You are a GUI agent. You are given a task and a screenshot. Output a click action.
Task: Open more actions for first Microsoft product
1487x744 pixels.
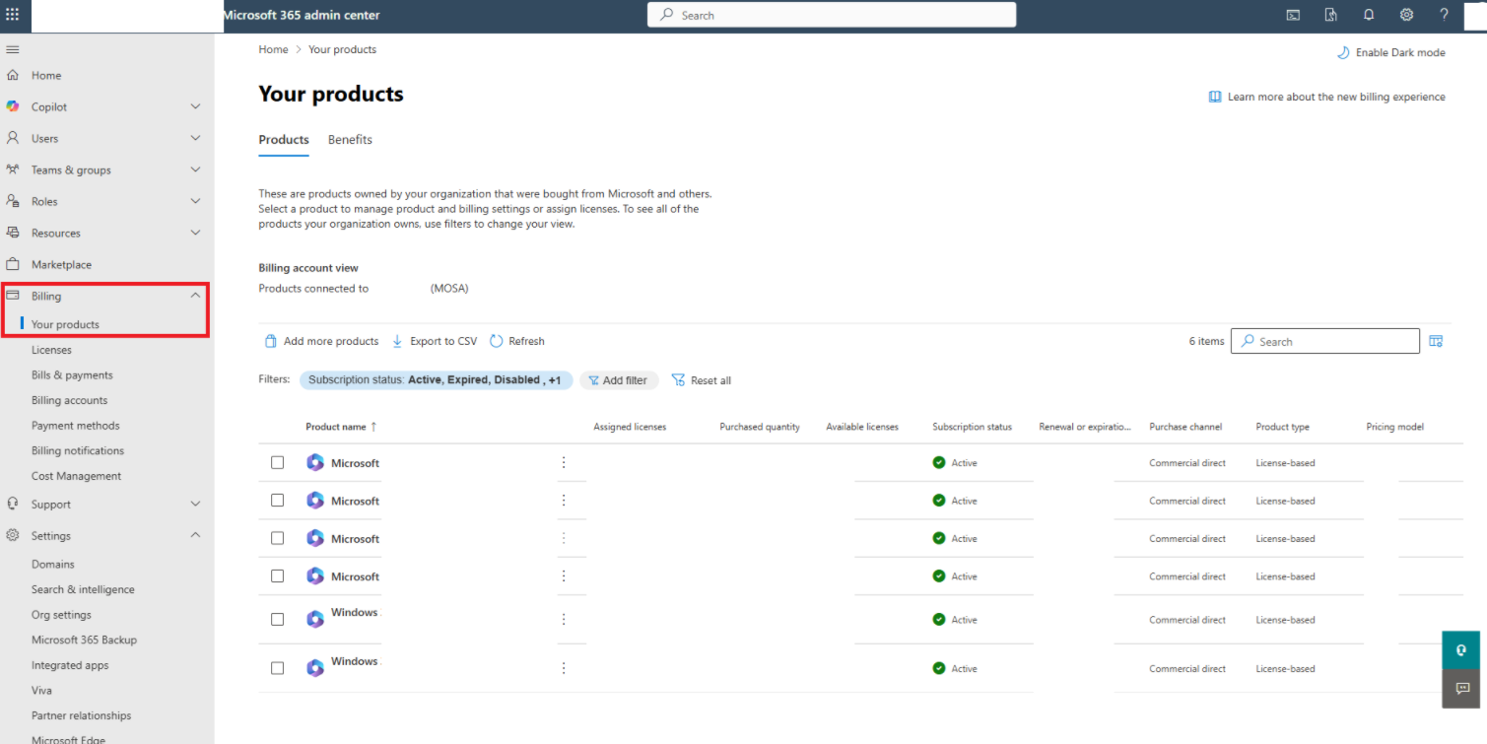(564, 462)
